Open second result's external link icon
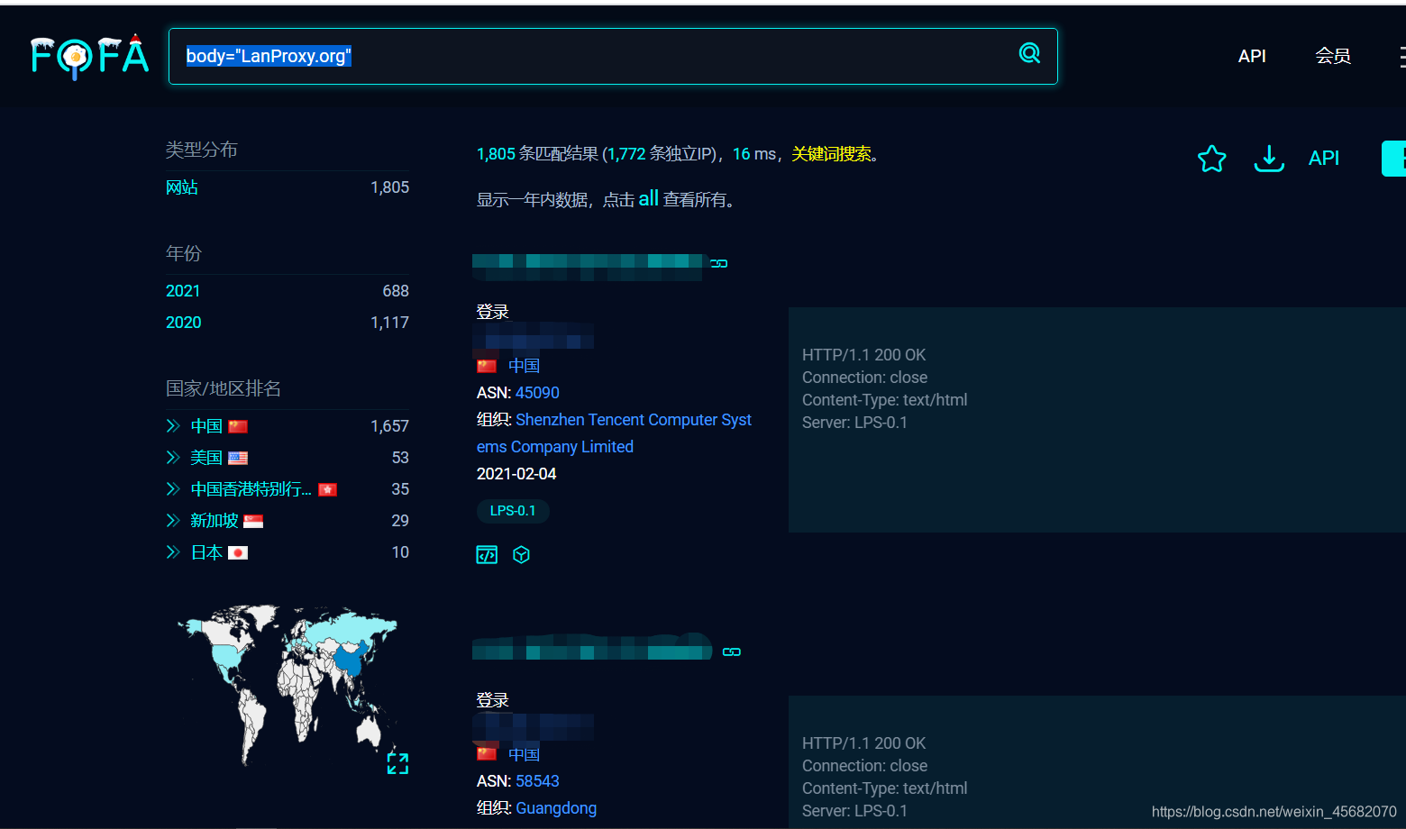Viewport: 1406px width, 829px height. [x=732, y=651]
